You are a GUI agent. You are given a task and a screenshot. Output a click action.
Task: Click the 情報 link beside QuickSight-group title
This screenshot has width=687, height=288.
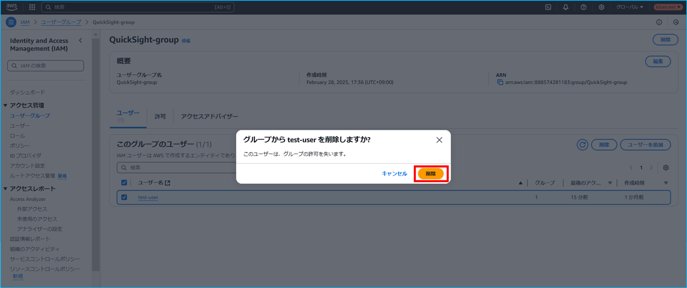[x=186, y=41]
